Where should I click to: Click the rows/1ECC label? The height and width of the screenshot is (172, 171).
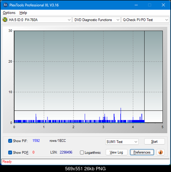point(57,140)
